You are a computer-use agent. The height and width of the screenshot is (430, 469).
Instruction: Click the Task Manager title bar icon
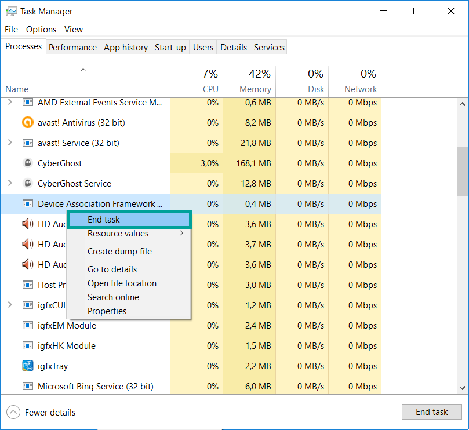point(11,12)
